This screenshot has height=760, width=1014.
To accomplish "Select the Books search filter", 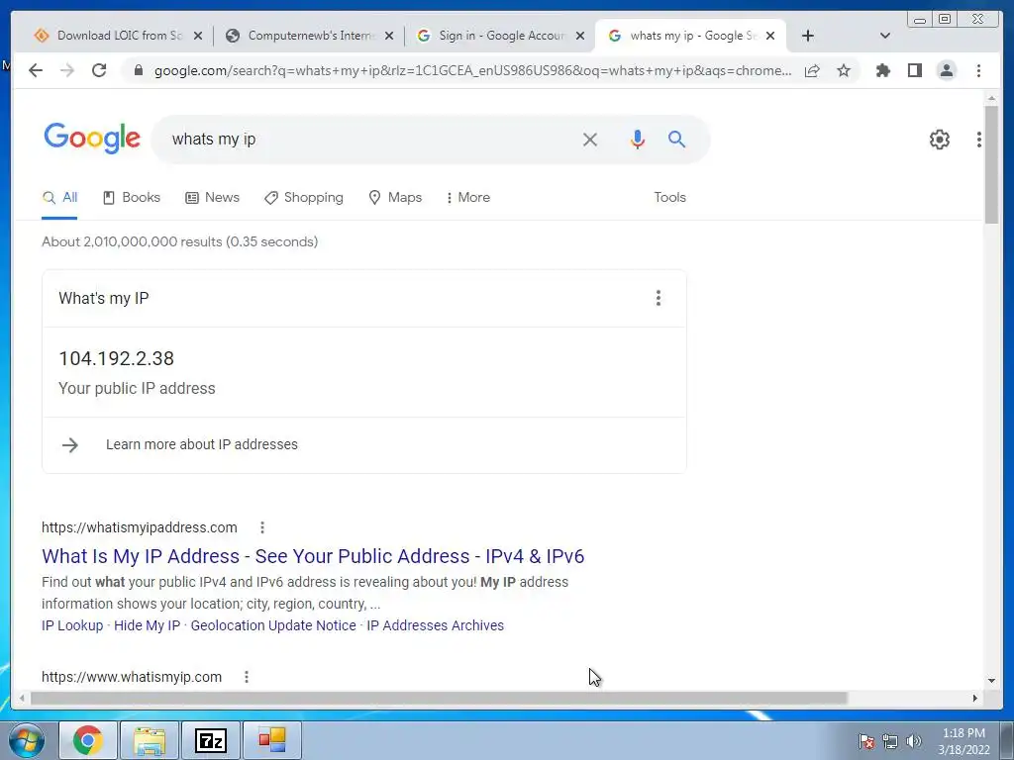I will point(132,197).
